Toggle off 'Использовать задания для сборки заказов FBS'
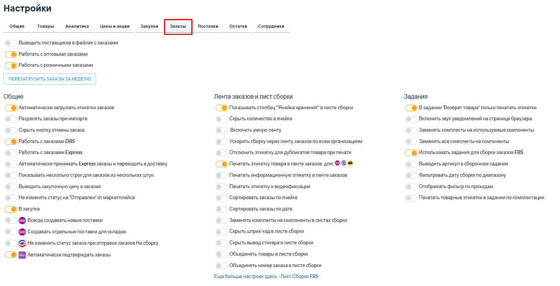560x286 pixels. (411, 153)
